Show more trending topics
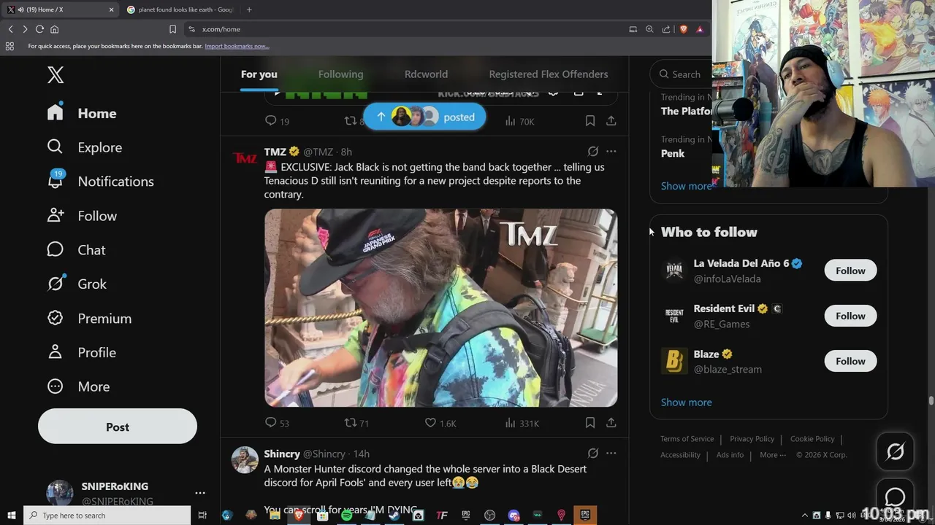This screenshot has width=935, height=525. [686, 186]
